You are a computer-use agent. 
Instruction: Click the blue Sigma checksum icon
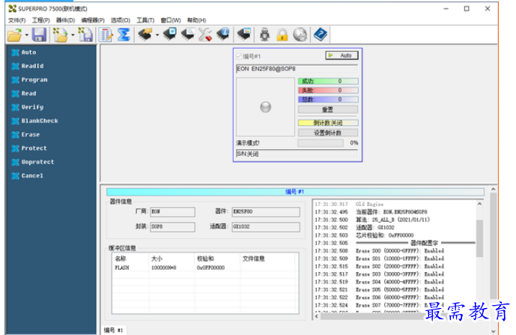(x=124, y=34)
